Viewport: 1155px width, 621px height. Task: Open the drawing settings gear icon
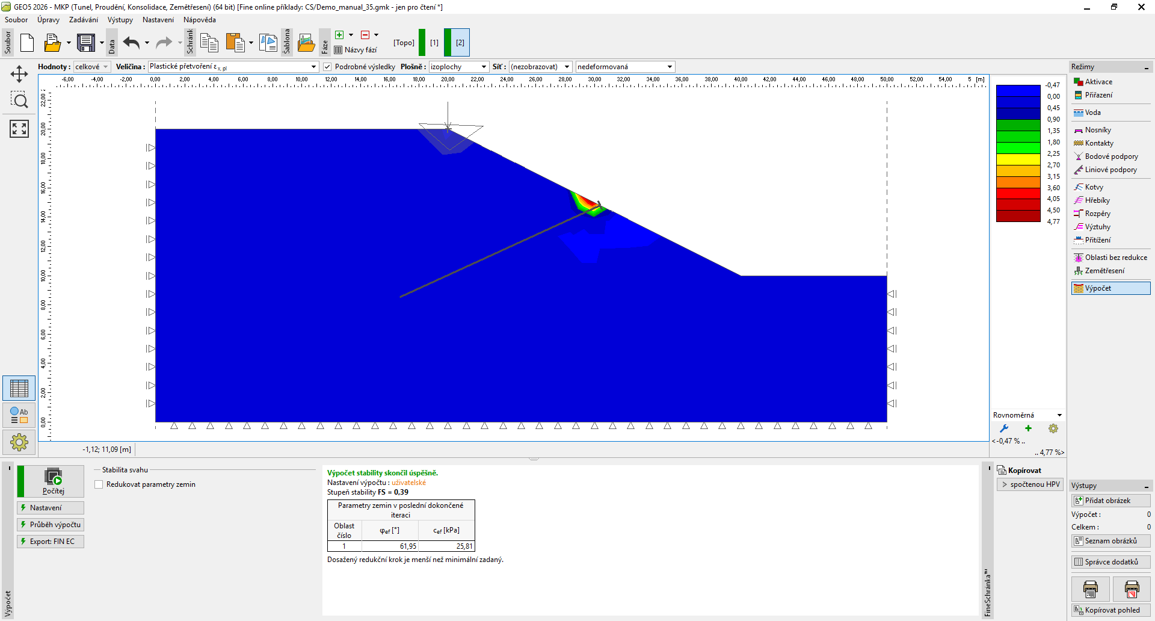19,443
